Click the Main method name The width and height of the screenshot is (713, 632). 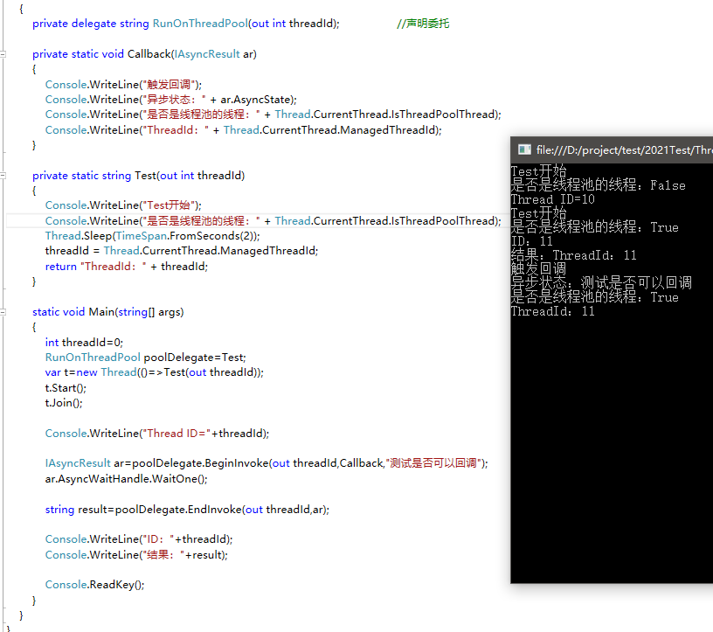[x=101, y=312]
